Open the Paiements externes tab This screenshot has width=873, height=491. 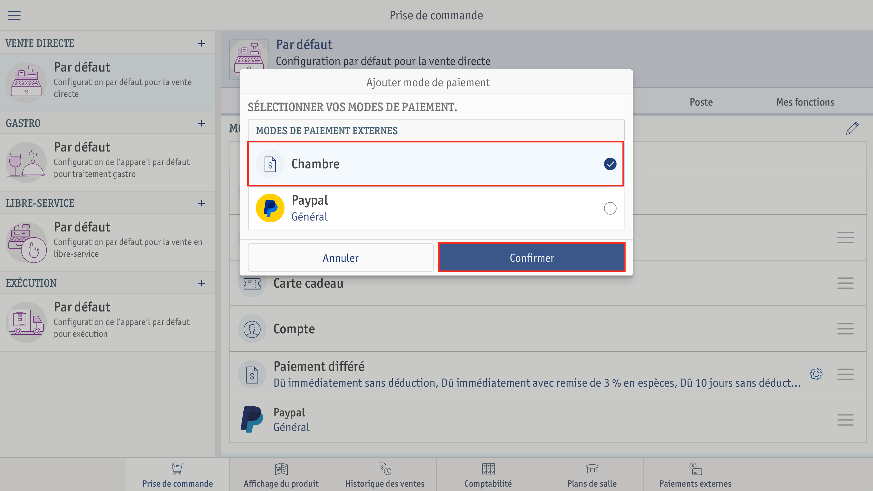tap(695, 475)
